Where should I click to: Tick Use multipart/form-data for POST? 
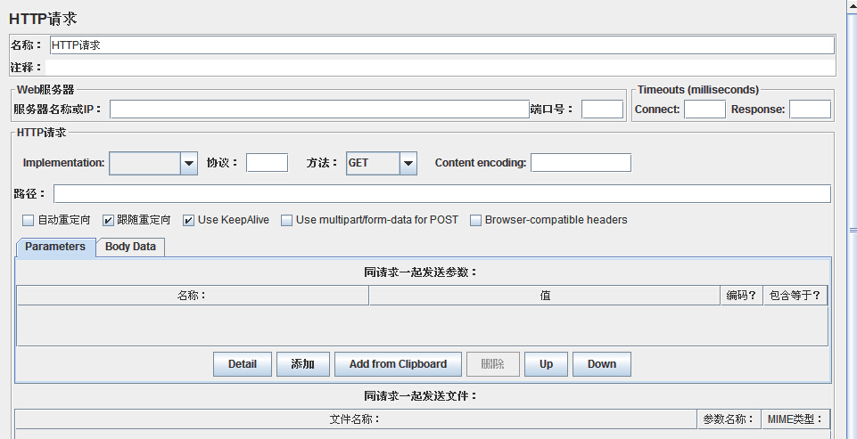[x=287, y=220]
